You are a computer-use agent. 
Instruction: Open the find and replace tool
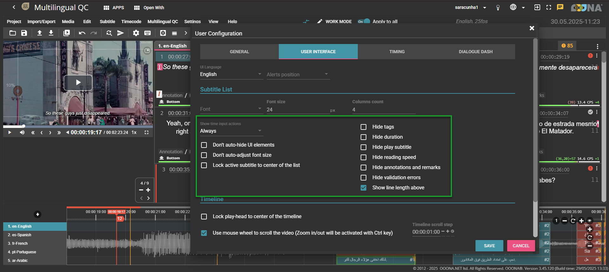coord(109,33)
